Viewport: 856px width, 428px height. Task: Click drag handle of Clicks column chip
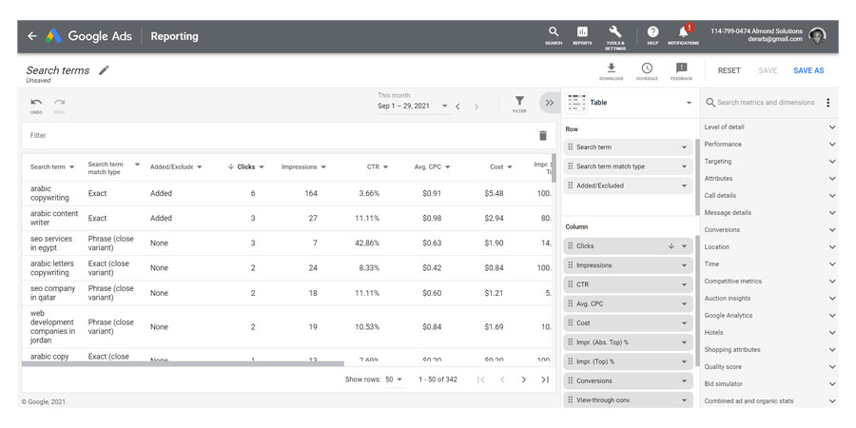point(571,246)
